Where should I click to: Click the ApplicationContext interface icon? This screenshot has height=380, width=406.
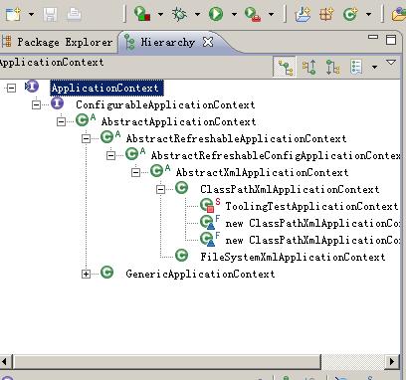click(x=32, y=87)
